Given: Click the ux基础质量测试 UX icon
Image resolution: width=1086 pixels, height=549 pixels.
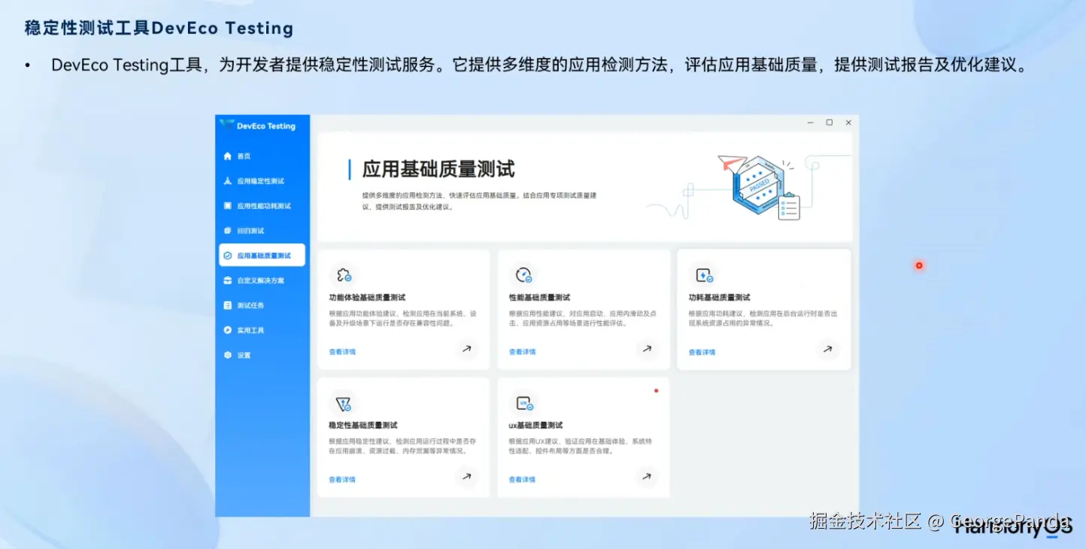Looking at the screenshot, I should [x=524, y=402].
